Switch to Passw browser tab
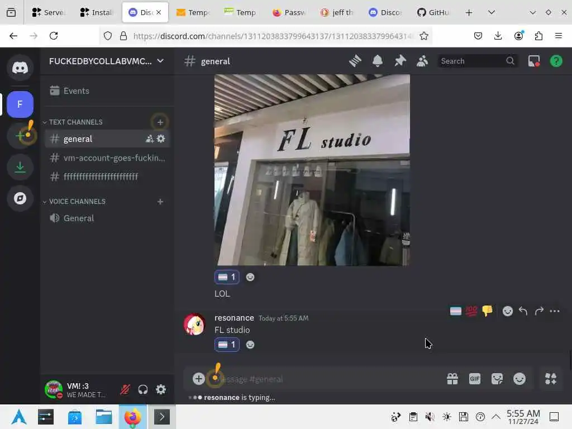The width and height of the screenshot is (572, 429). click(289, 12)
